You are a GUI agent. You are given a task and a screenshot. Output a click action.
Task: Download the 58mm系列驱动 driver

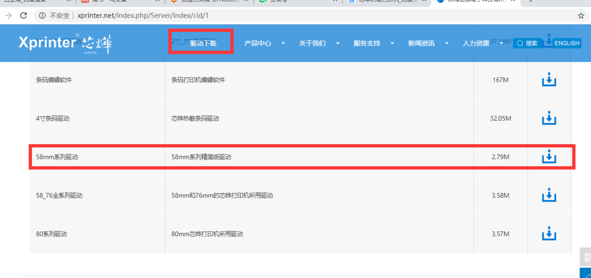point(549,157)
